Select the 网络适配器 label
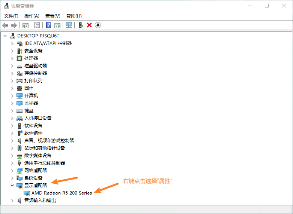The image size is (293, 214). pos(36,170)
